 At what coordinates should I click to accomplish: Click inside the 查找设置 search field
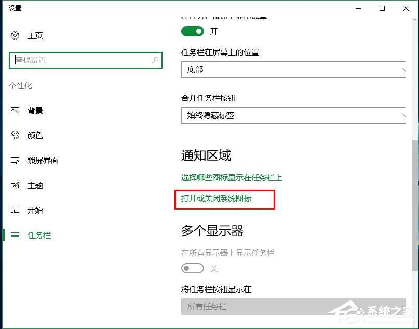[x=83, y=61]
